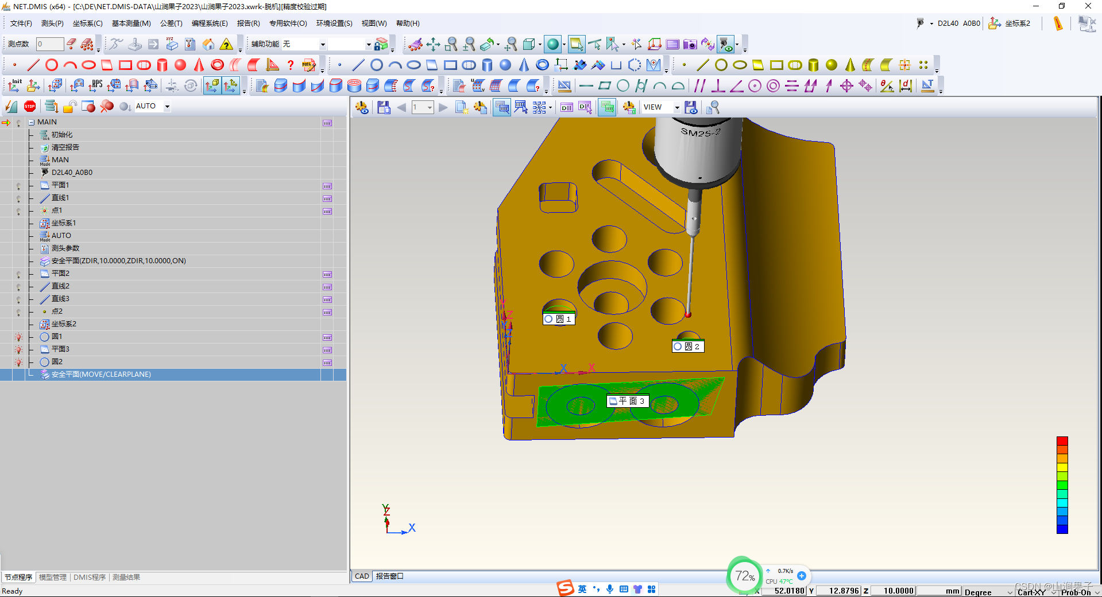The width and height of the screenshot is (1102, 597).
Task: Collapse the MAIN program tree node
Action: tap(32, 122)
